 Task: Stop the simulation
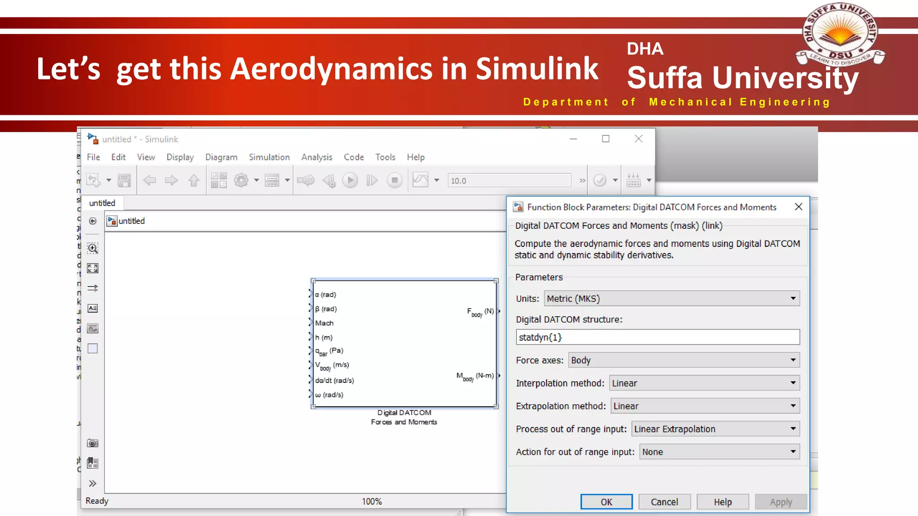coord(394,180)
